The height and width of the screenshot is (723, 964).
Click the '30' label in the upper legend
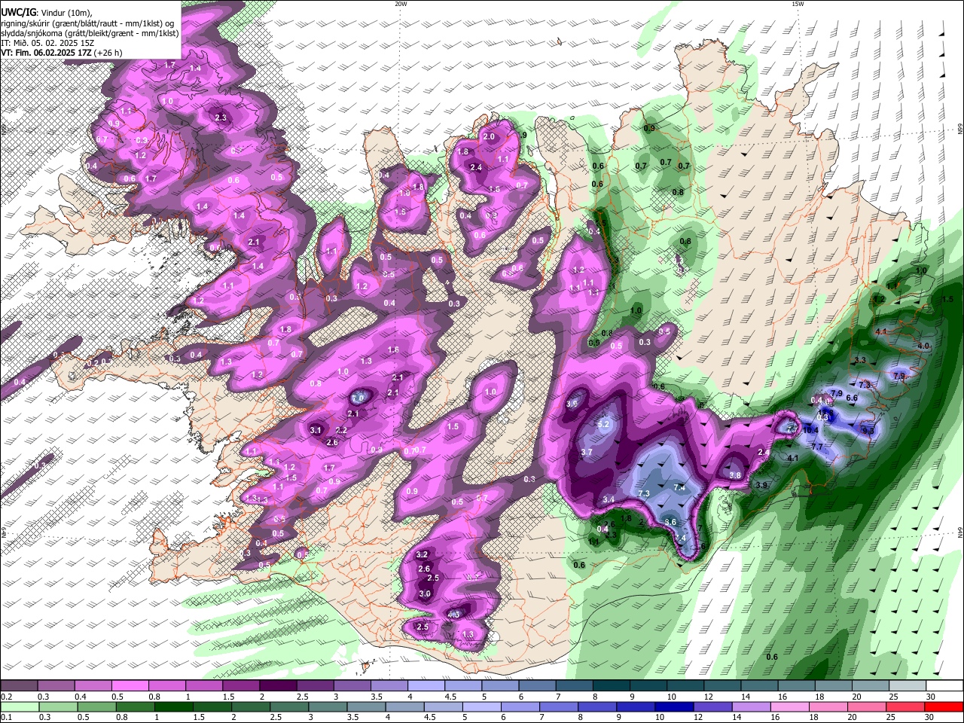pos(931,697)
